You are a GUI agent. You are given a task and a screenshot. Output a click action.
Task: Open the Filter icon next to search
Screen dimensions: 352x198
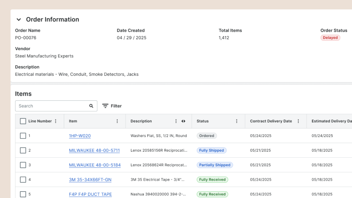click(x=105, y=106)
